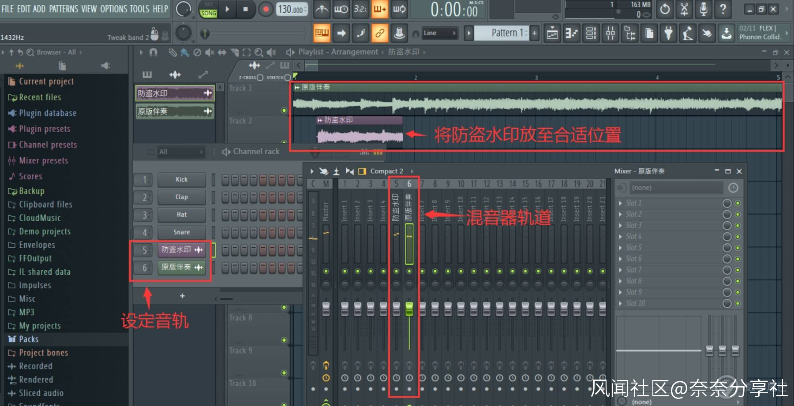Viewport: 794px width, 406px height.
Task: Mute mixer Insert 3 green light
Action: [x=371, y=271]
